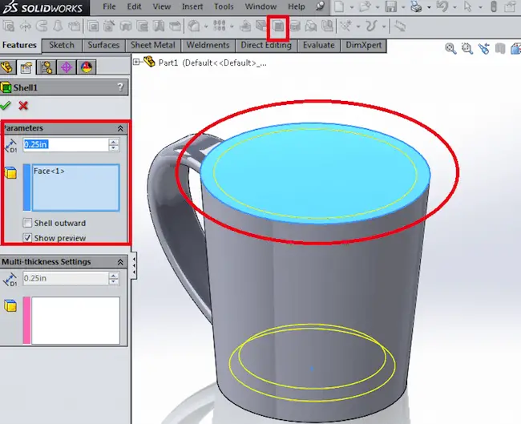Open the dropdown arrow next to Save
This screenshot has height=424, width=521.
[x=403, y=7]
